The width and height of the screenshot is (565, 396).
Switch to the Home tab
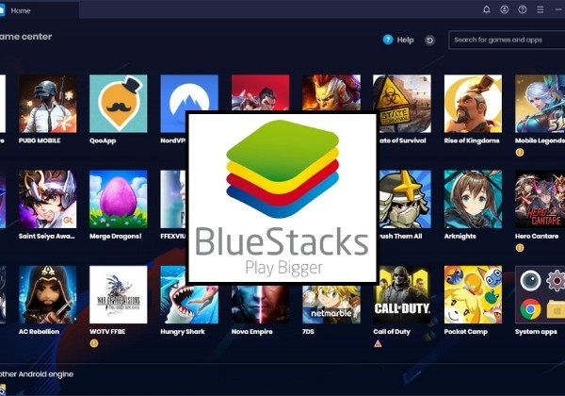click(x=40, y=10)
